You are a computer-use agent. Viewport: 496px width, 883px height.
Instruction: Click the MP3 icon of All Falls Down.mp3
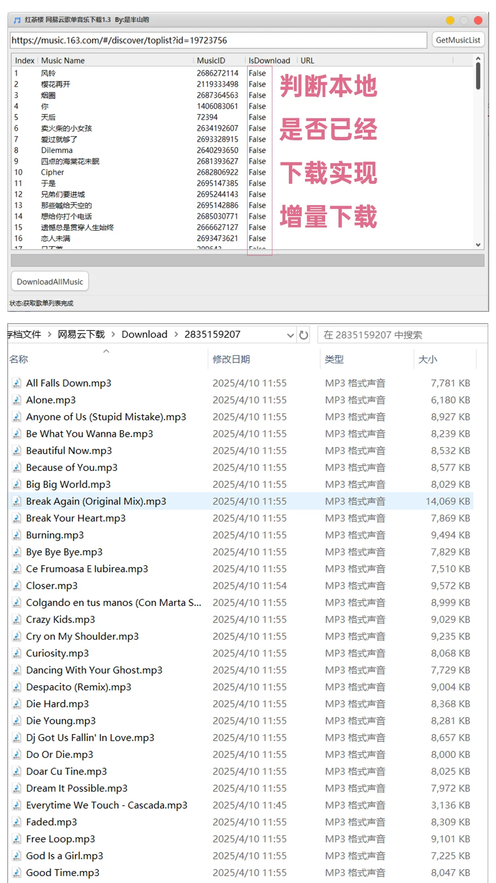click(x=17, y=383)
